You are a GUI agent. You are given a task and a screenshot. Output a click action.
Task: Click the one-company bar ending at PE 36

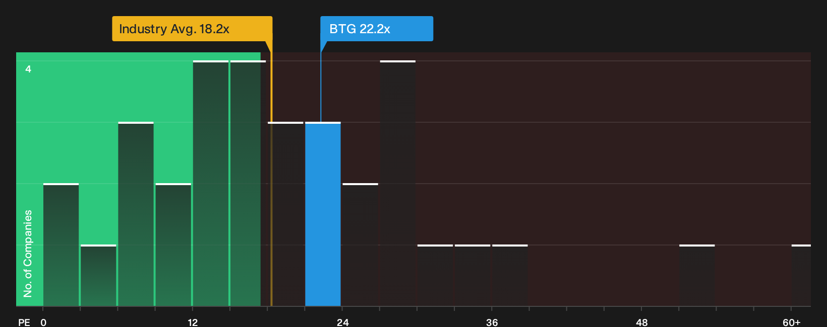472,275
